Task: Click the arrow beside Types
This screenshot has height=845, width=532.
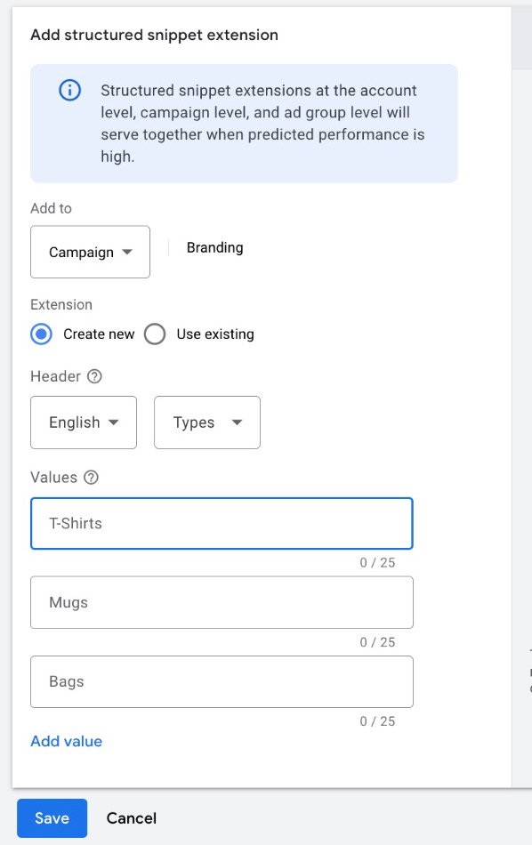Action: pos(238,422)
